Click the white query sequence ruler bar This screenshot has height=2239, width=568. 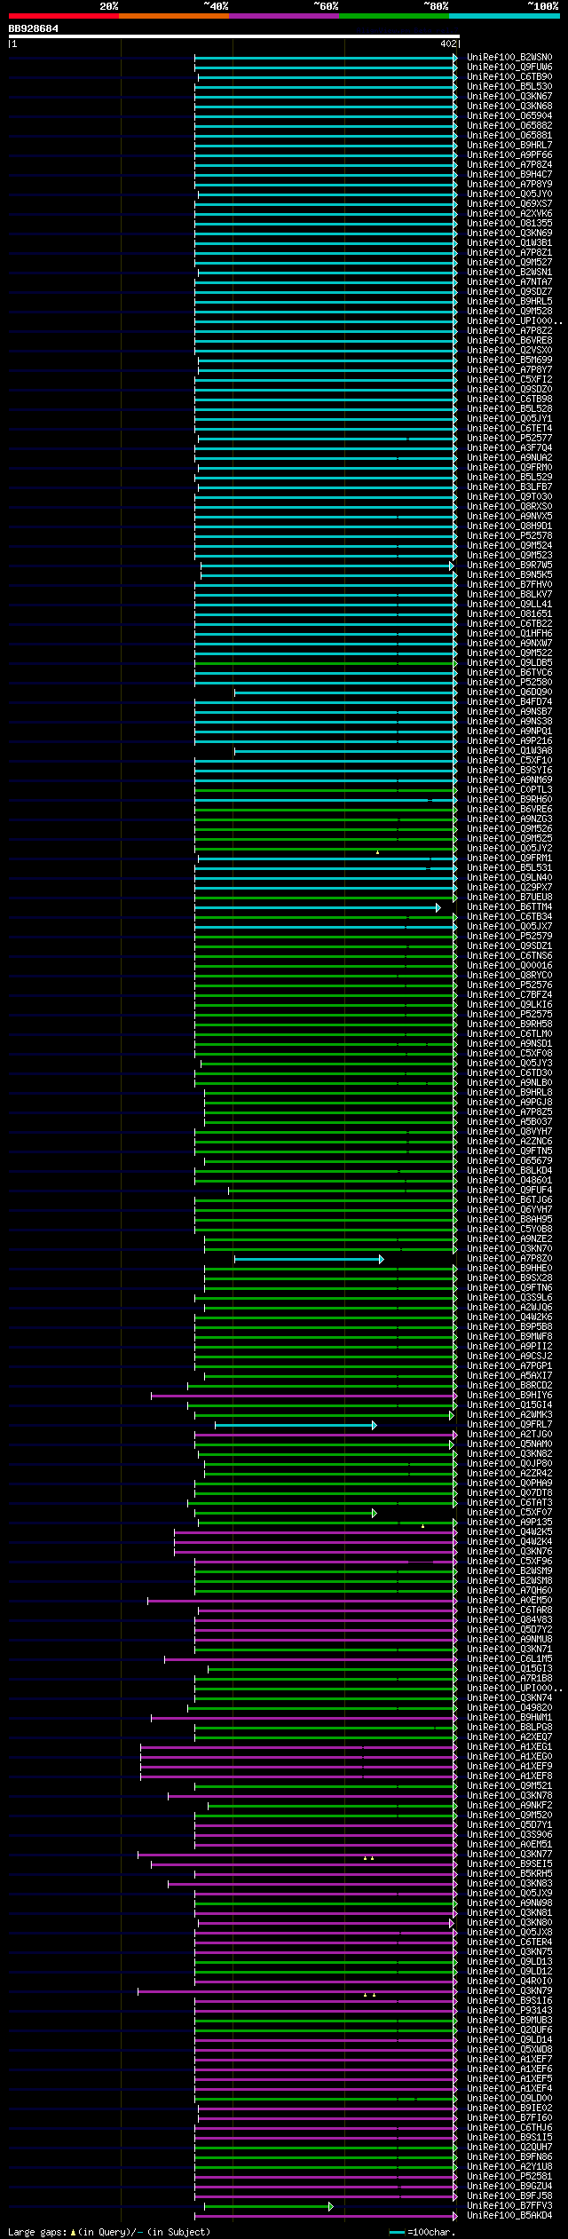pyautogui.click(x=234, y=36)
